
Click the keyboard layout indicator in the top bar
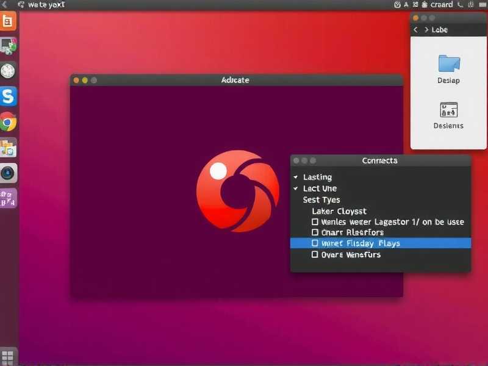point(470,4)
